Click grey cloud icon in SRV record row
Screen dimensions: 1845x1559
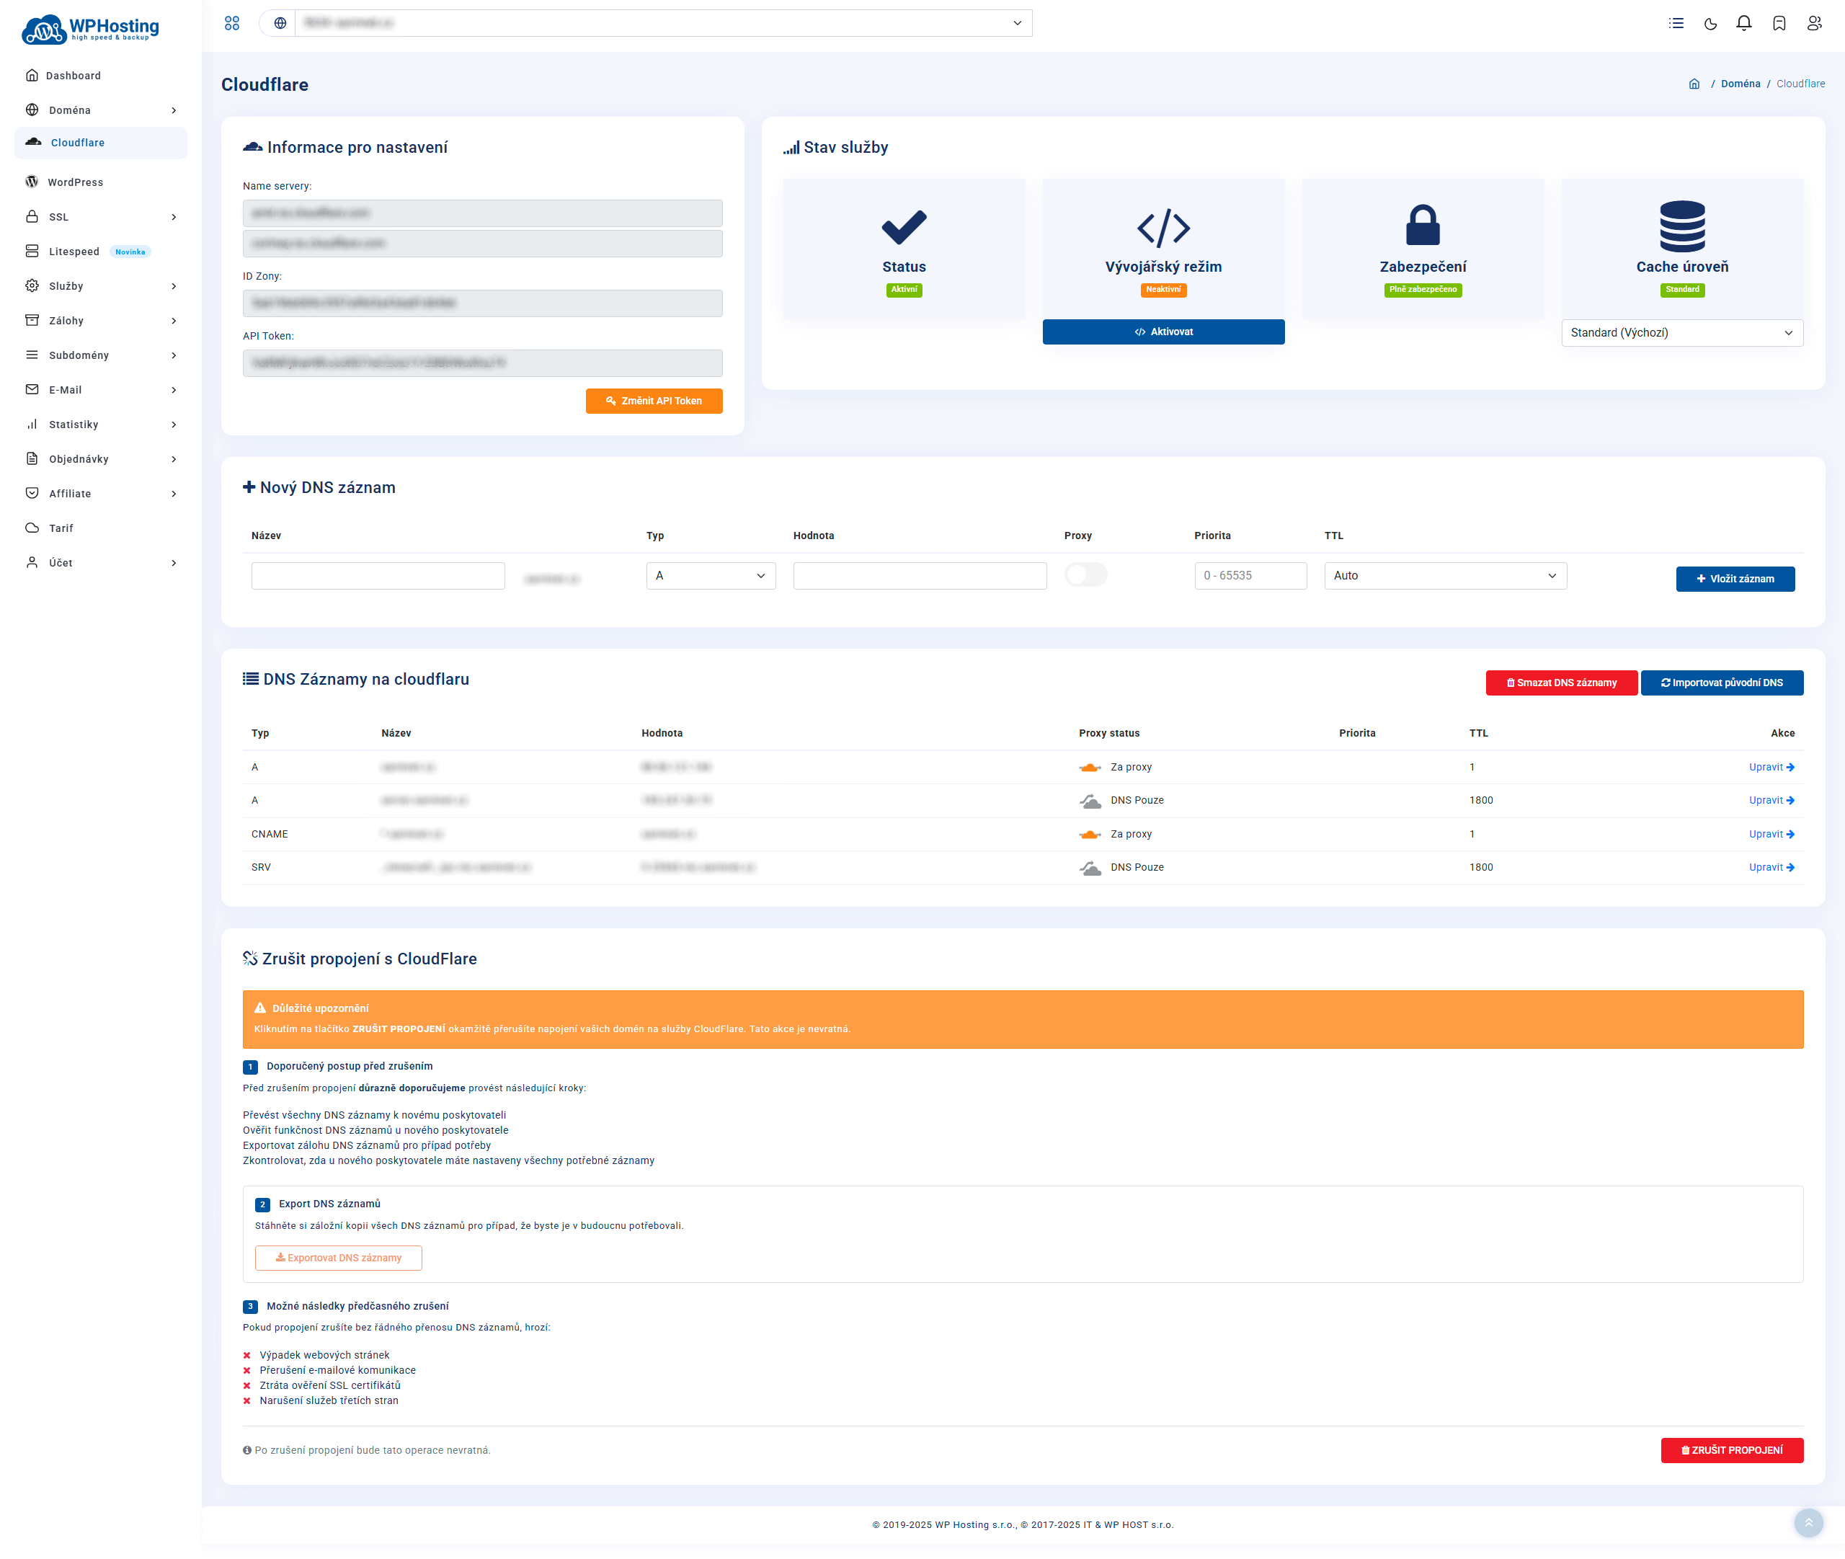click(1090, 868)
